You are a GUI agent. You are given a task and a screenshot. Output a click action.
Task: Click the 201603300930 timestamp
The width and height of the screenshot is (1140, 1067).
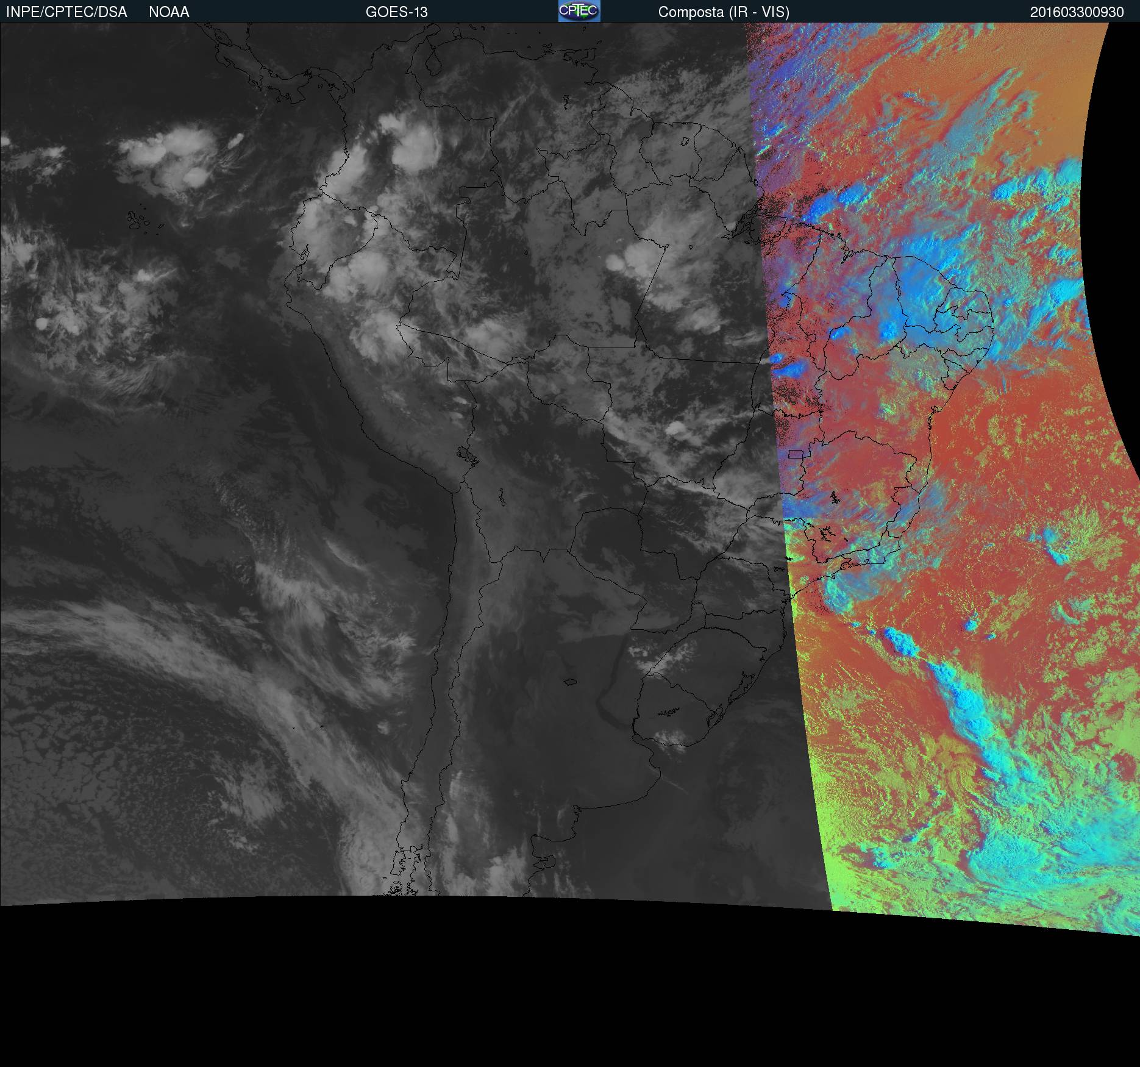1077,12
